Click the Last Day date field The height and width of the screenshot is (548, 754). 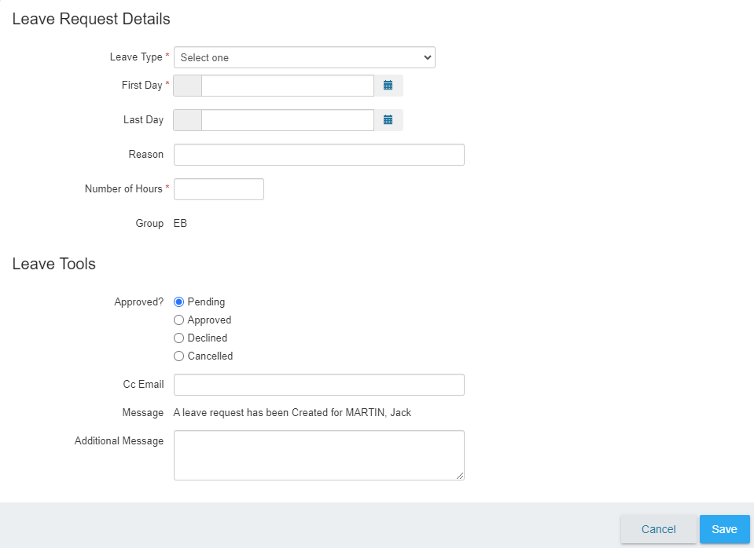click(288, 120)
